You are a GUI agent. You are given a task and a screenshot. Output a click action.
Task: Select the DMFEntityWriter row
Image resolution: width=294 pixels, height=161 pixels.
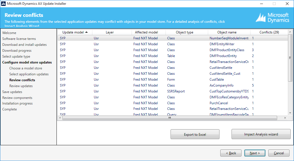[x=173, y=44]
